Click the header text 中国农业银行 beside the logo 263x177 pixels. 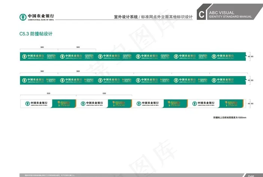41,16
